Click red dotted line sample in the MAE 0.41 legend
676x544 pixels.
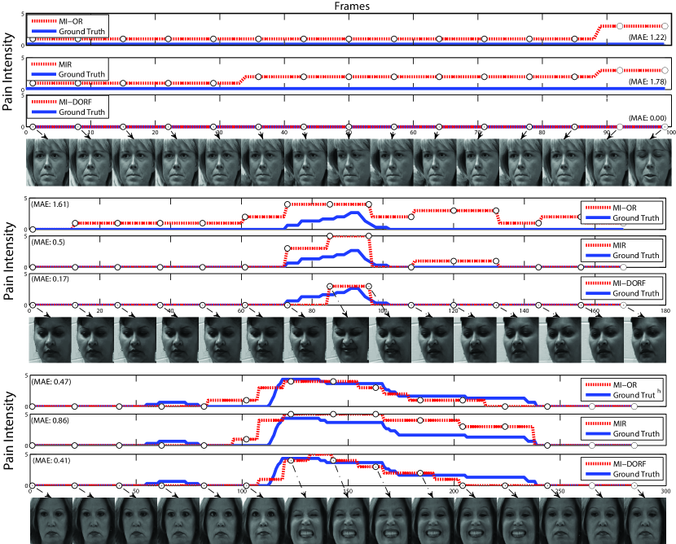pyautogui.click(x=598, y=464)
